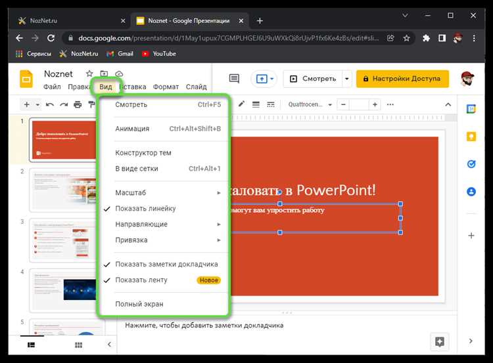Toggle 'Показать линейку' ruler option
Image resolution: width=493 pixels, height=363 pixels.
[145, 209]
